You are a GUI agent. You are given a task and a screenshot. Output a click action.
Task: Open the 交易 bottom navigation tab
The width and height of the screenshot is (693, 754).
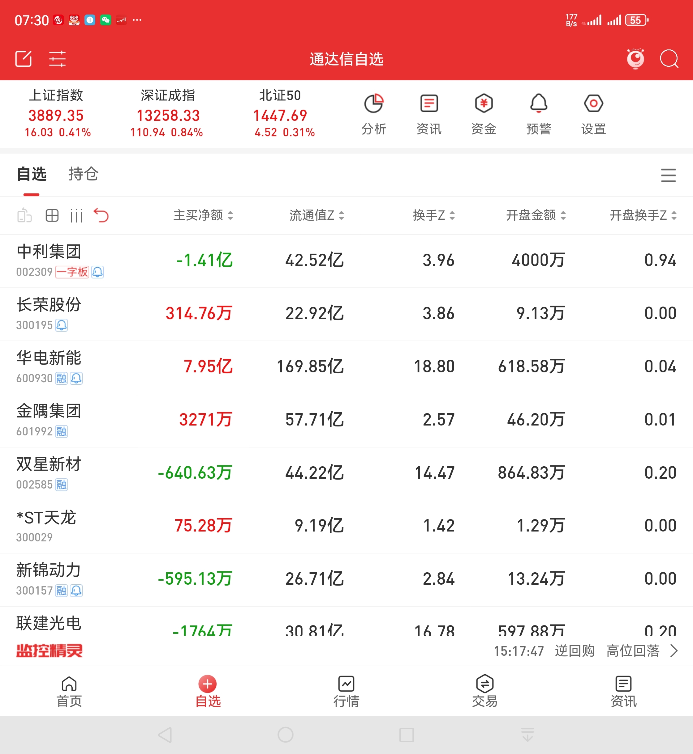pyautogui.click(x=484, y=691)
